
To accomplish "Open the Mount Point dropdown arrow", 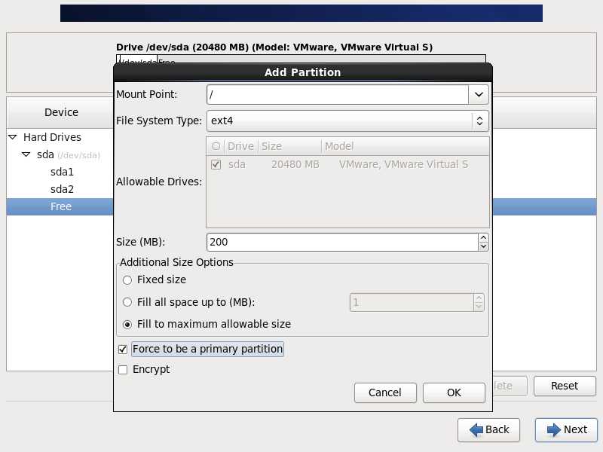I will coord(479,95).
